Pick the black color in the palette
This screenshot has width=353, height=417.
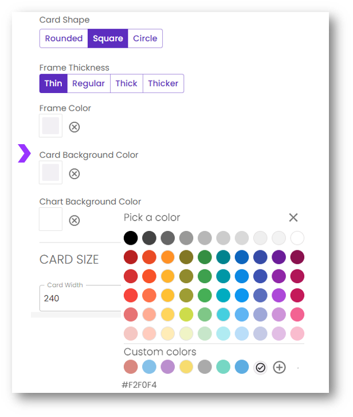(131, 238)
